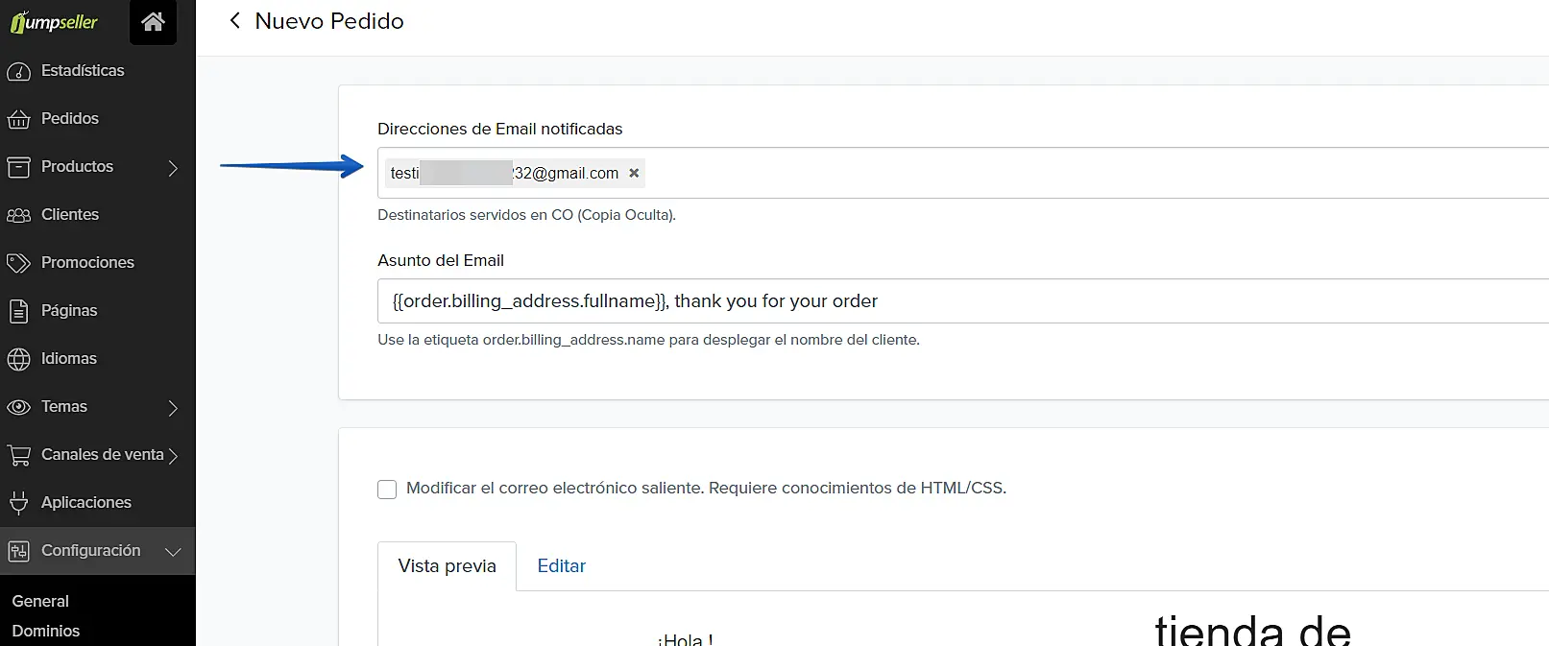Click the home icon in top bar
Screen dimensions: 1549x646
(153, 21)
